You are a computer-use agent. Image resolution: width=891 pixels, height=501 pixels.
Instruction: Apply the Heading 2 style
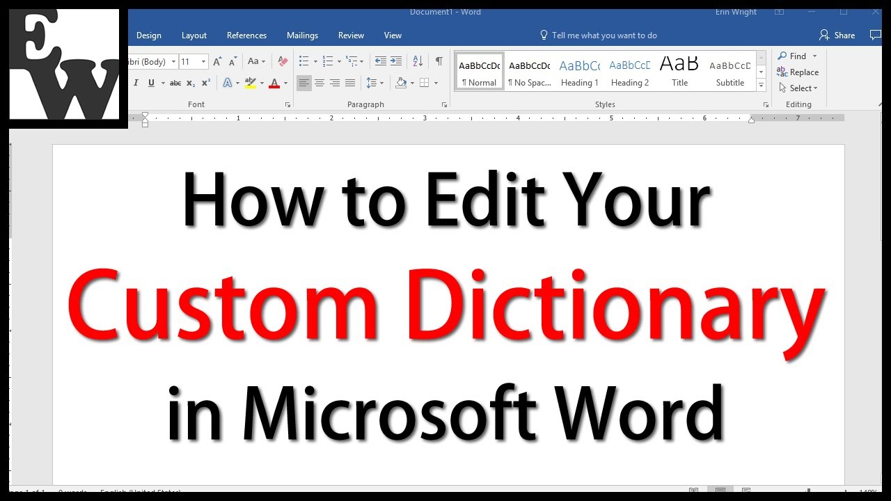tap(629, 72)
